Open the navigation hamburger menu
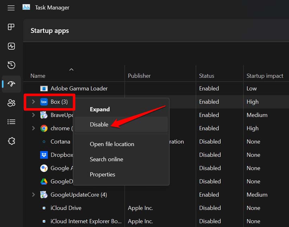289x227 pixels. (x=11, y=8)
